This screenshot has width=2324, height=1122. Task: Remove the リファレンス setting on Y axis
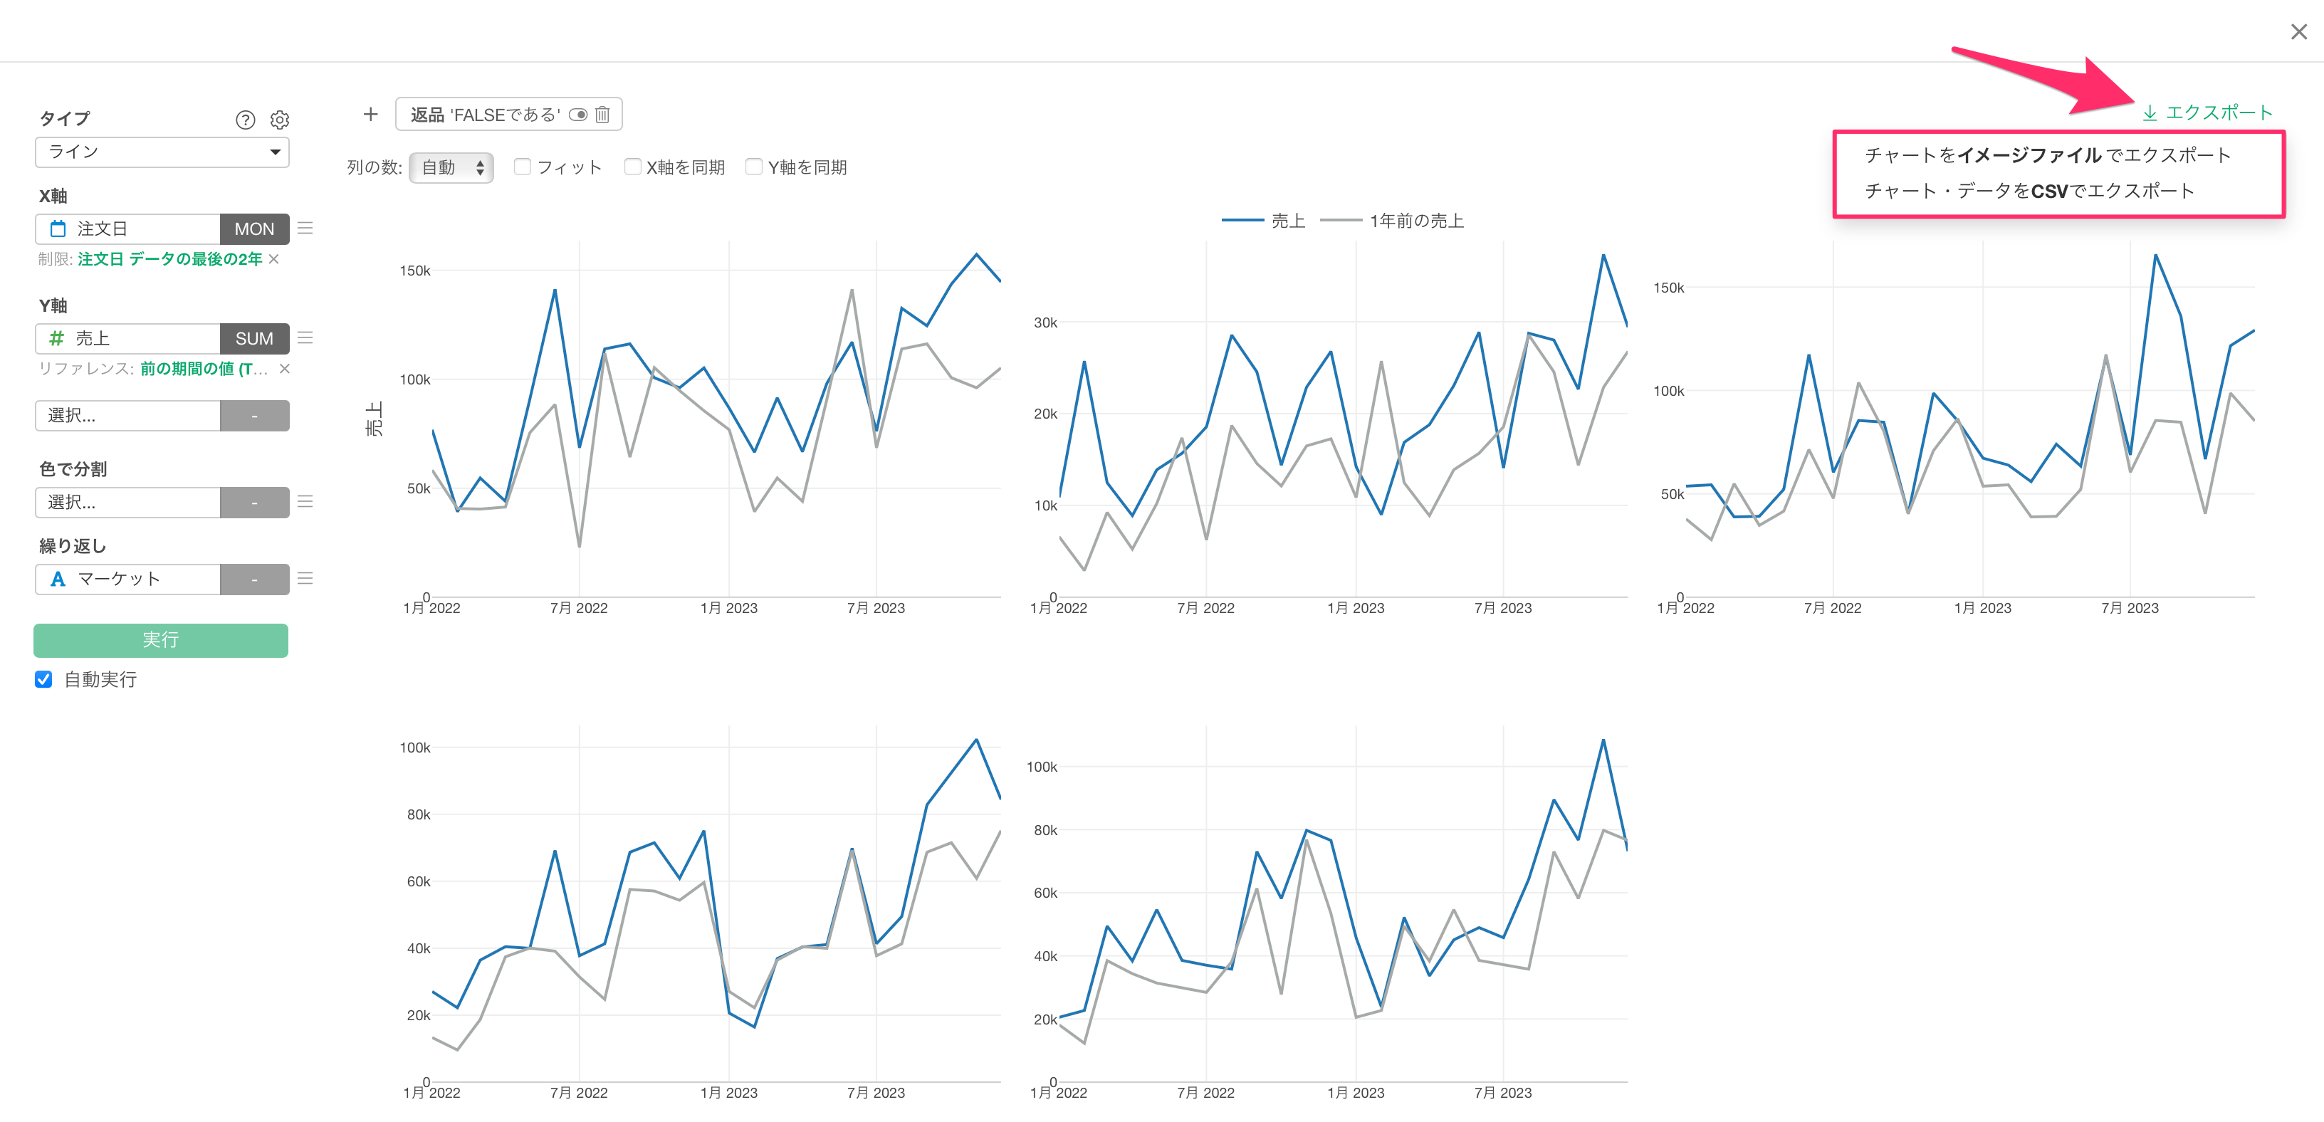pos(284,368)
